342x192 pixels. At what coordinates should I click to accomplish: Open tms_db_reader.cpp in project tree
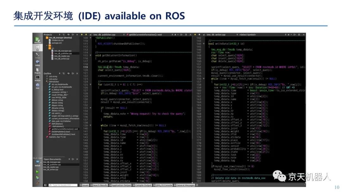60,56
